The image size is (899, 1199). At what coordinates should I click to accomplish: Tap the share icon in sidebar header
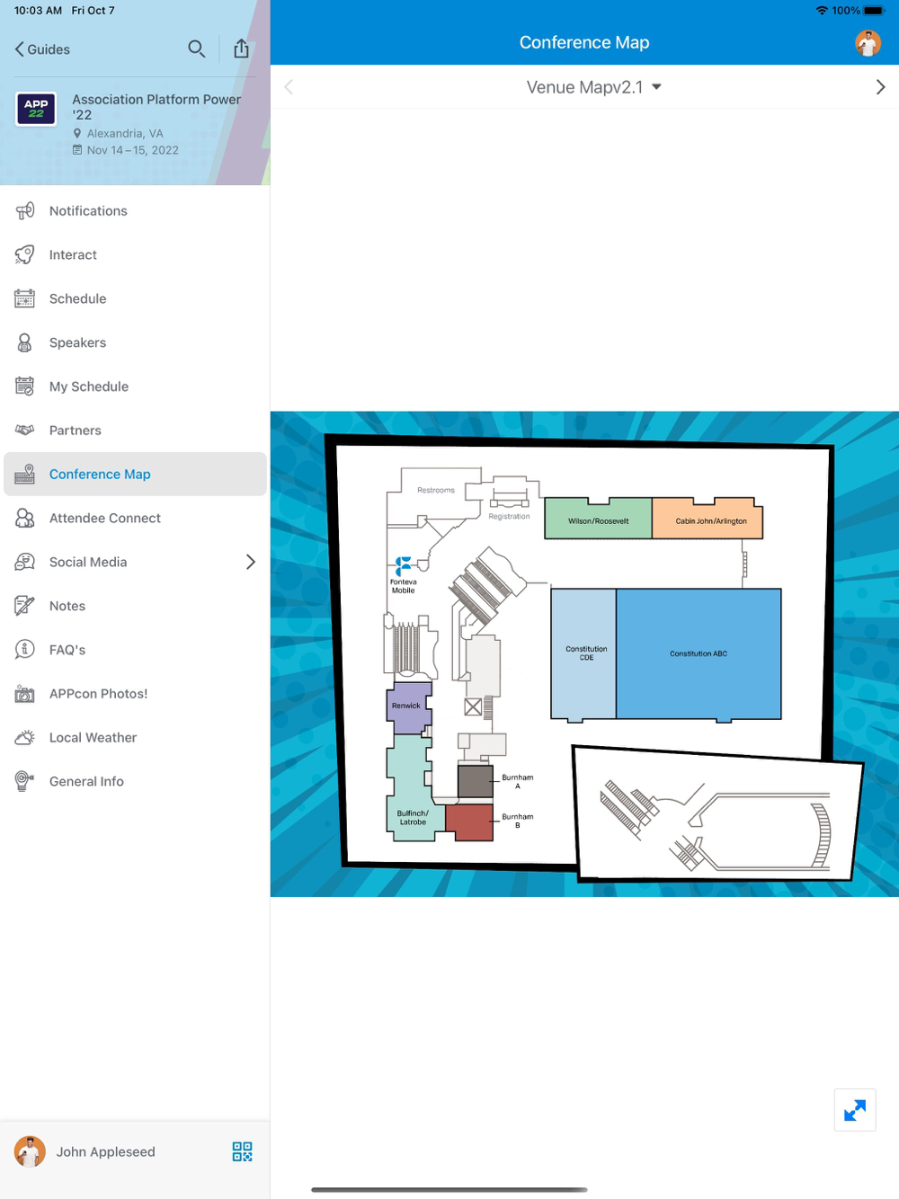(241, 49)
